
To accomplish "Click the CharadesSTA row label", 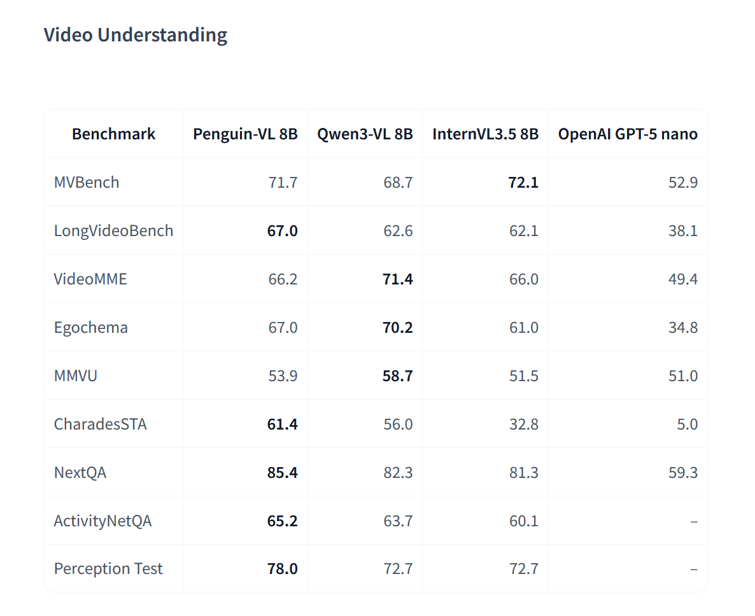I will point(101,424).
